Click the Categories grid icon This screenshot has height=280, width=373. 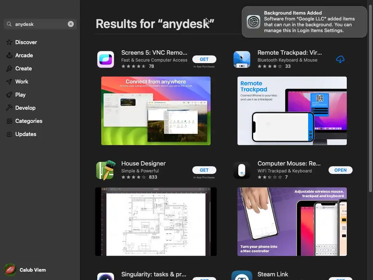[x=9, y=121]
